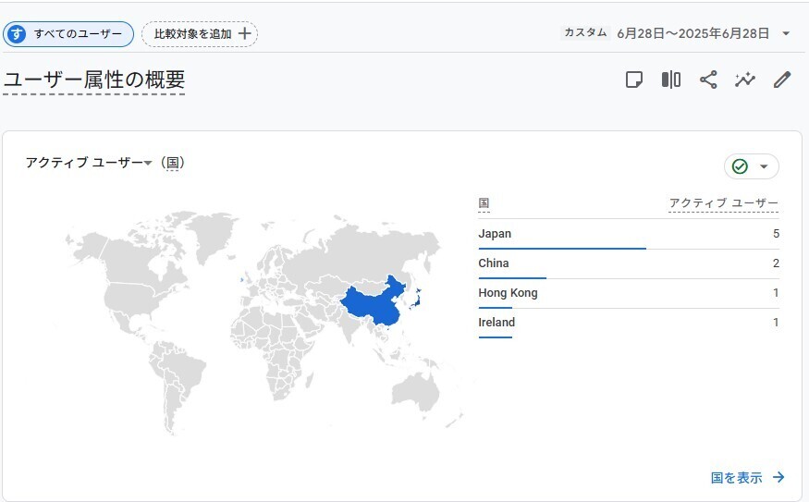Image resolution: width=809 pixels, height=502 pixels.
Task: Open the compare columns view icon
Action: 671,80
